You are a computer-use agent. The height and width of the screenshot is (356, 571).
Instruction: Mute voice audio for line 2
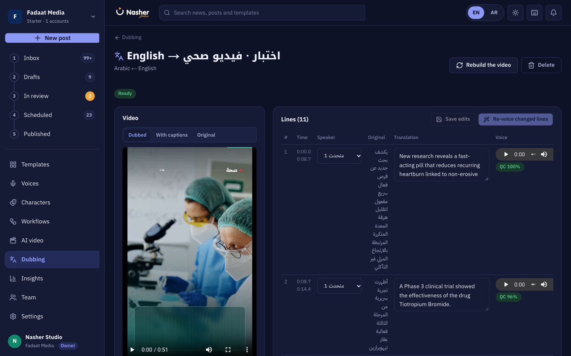(x=544, y=284)
